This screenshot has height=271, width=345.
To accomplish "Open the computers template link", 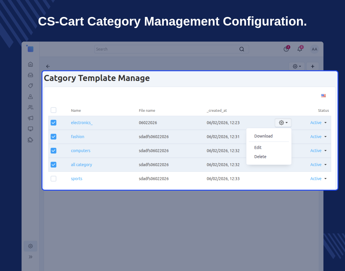I will click(x=80, y=151).
